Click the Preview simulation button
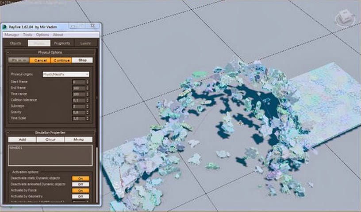The height and width of the screenshot is (212, 361). 19,60
